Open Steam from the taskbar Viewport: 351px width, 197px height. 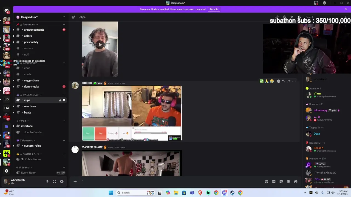point(232,193)
